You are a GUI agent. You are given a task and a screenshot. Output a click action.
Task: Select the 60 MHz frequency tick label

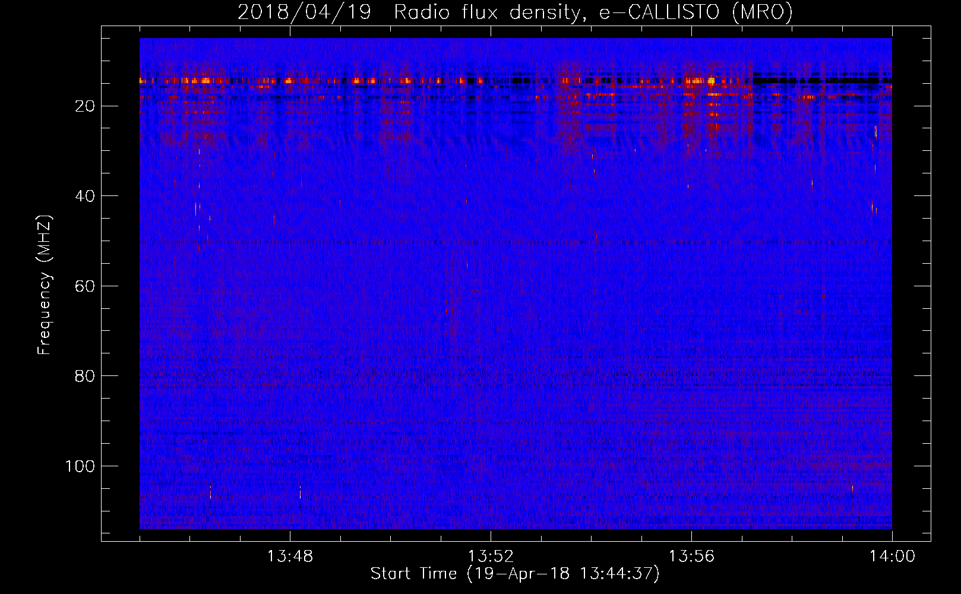pyautogui.click(x=85, y=286)
